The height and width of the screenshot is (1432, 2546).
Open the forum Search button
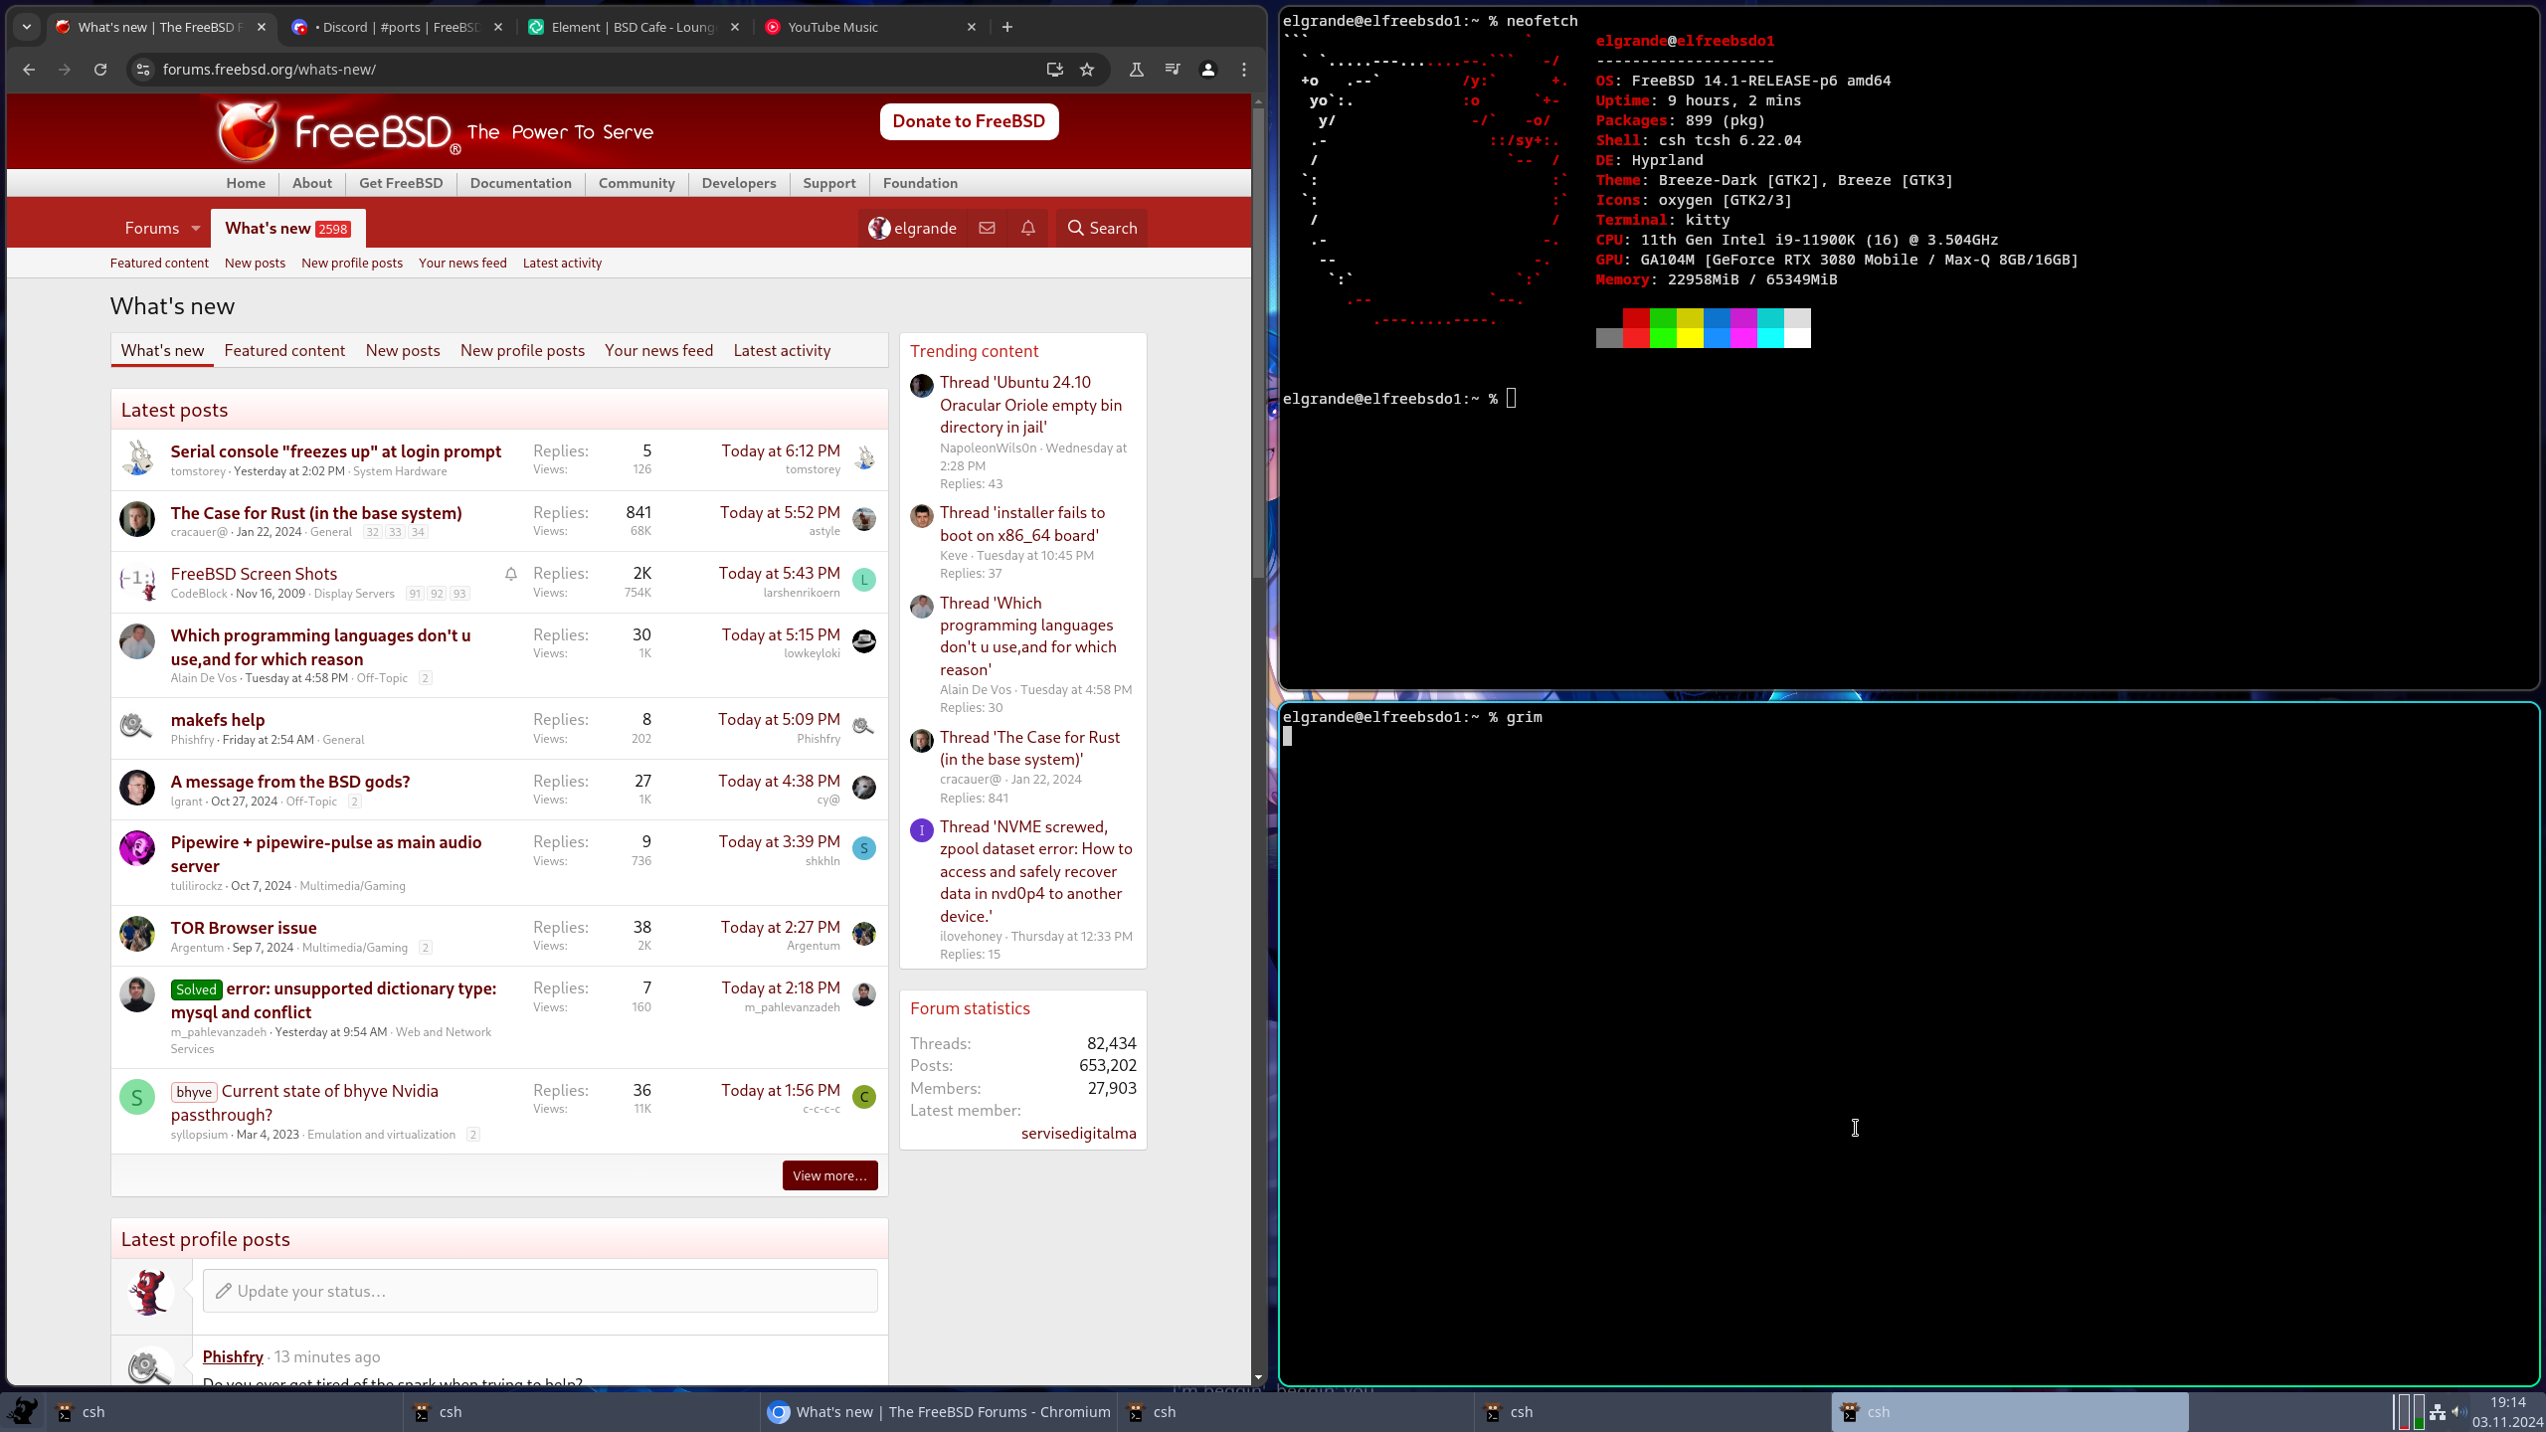[x=1102, y=228]
